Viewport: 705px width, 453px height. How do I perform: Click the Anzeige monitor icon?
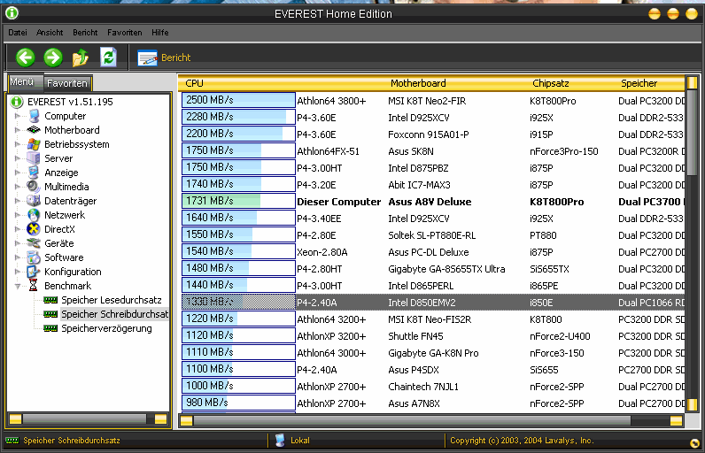pyautogui.click(x=34, y=173)
